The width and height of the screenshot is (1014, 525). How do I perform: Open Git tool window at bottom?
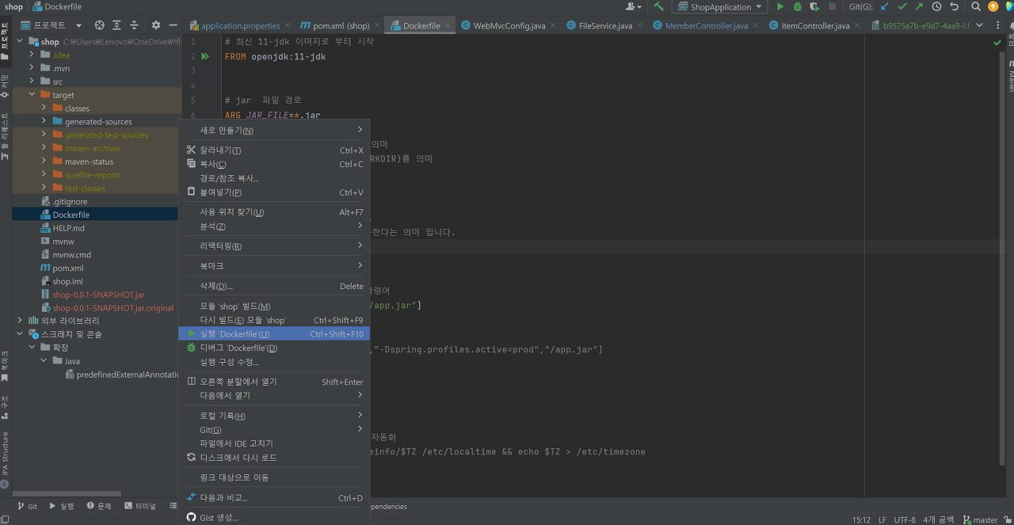[x=27, y=506]
